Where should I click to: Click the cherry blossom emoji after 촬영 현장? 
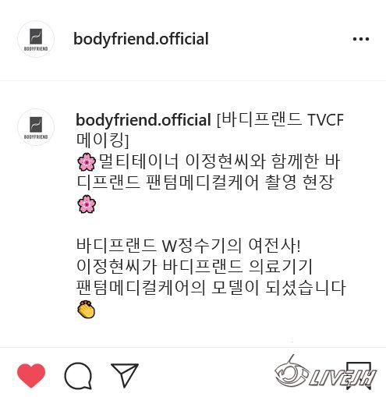[87, 204]
